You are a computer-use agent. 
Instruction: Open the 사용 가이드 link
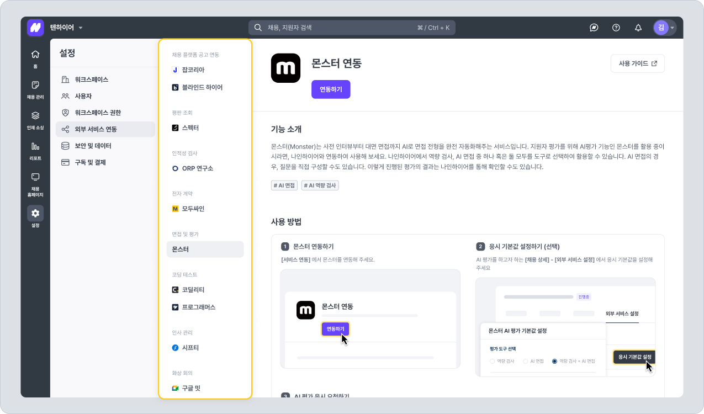pos(638,63)
